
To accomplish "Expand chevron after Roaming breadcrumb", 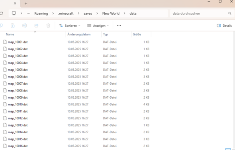I will [53, 13].
